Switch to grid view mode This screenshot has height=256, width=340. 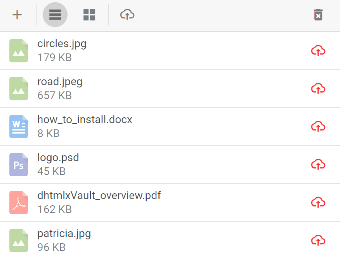[89, 15]
